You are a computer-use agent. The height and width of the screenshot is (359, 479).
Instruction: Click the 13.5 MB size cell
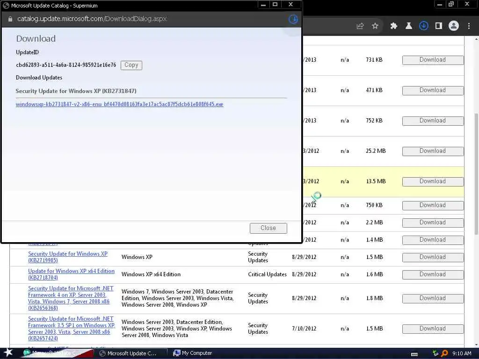[x=376, y=181]
